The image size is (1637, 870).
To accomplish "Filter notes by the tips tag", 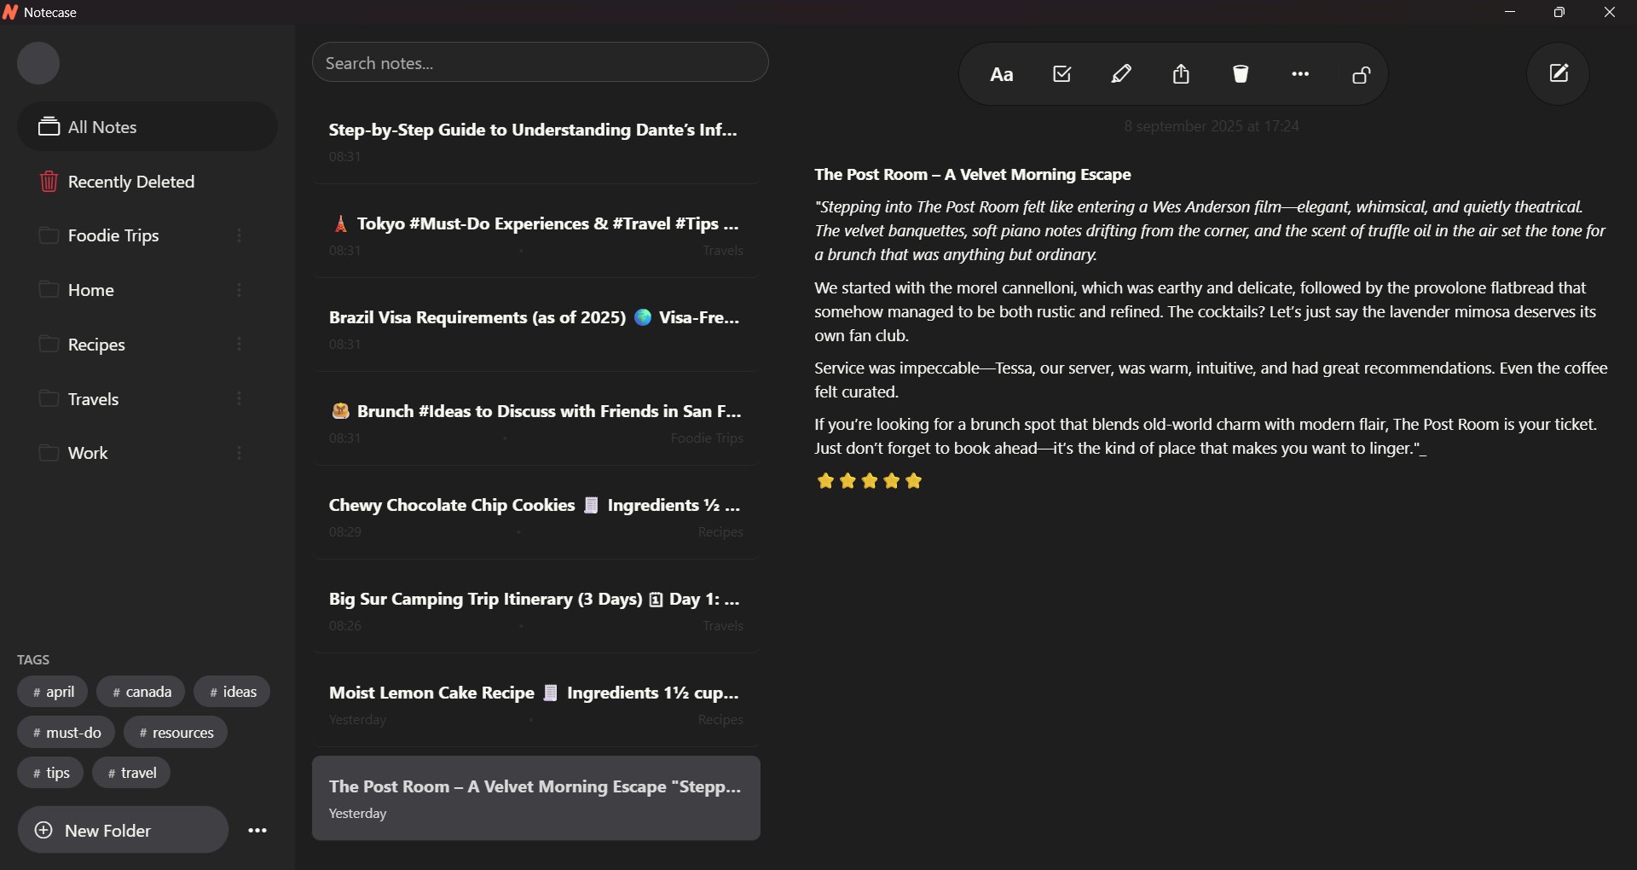I will [x=50, y=773].
